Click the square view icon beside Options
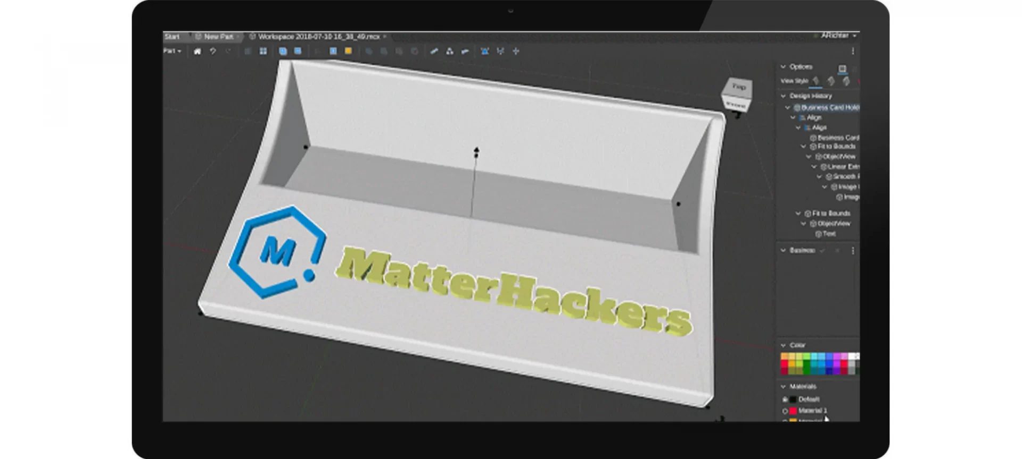 coord(842,69)
